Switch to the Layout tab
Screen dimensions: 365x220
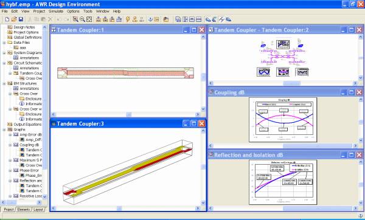[38, 210]
